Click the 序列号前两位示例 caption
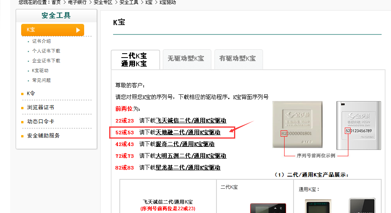Viewport: 391px width, 213px height. tap(316, 155)
